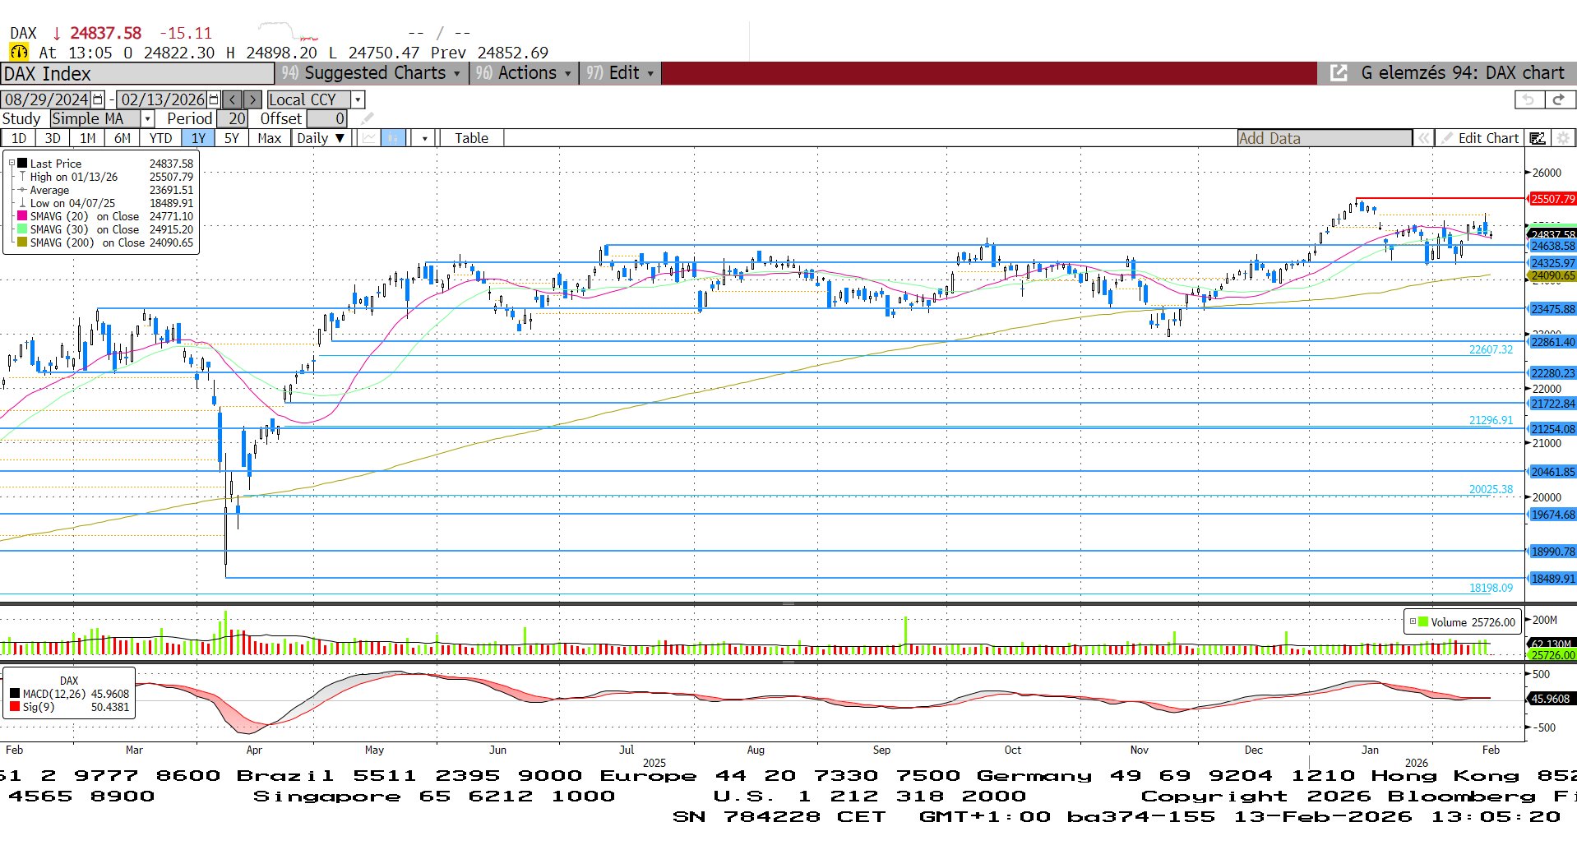Image resolution: width=1577 pixels, height=859 pixels.
Task: Click the undo arrow button
Action: coord(1528,99)
